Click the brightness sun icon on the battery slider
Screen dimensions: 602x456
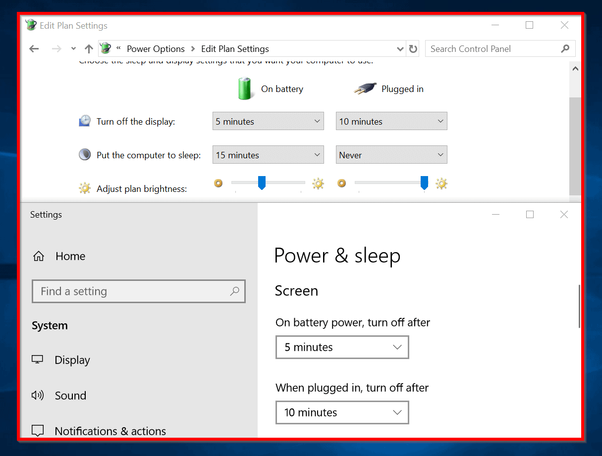[318, 183]
